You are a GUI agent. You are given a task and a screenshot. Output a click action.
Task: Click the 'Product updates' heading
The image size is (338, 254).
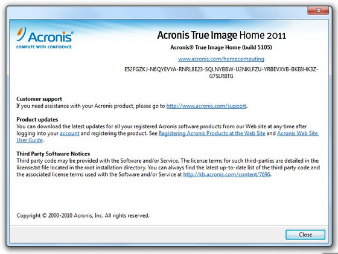(37, 120)
